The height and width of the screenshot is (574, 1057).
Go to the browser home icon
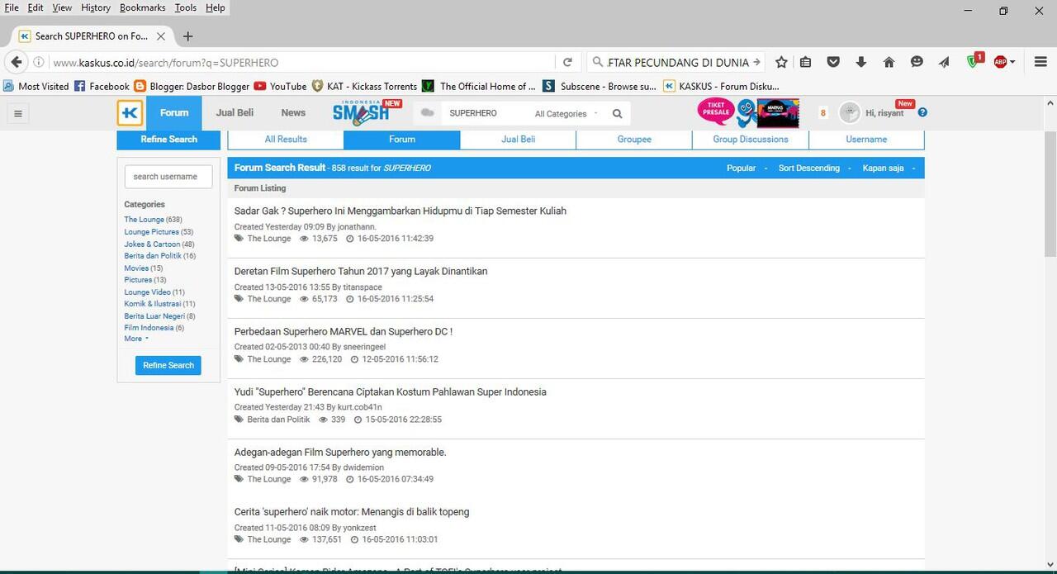pyautogui.click(x=889, y=62)
